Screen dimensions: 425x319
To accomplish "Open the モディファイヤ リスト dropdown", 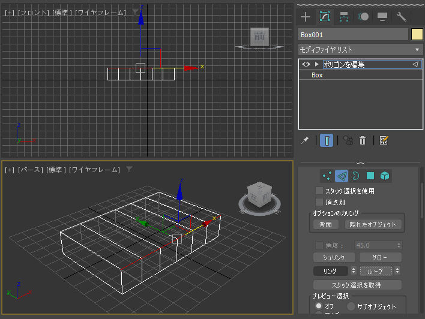I will tap(360, 50).
